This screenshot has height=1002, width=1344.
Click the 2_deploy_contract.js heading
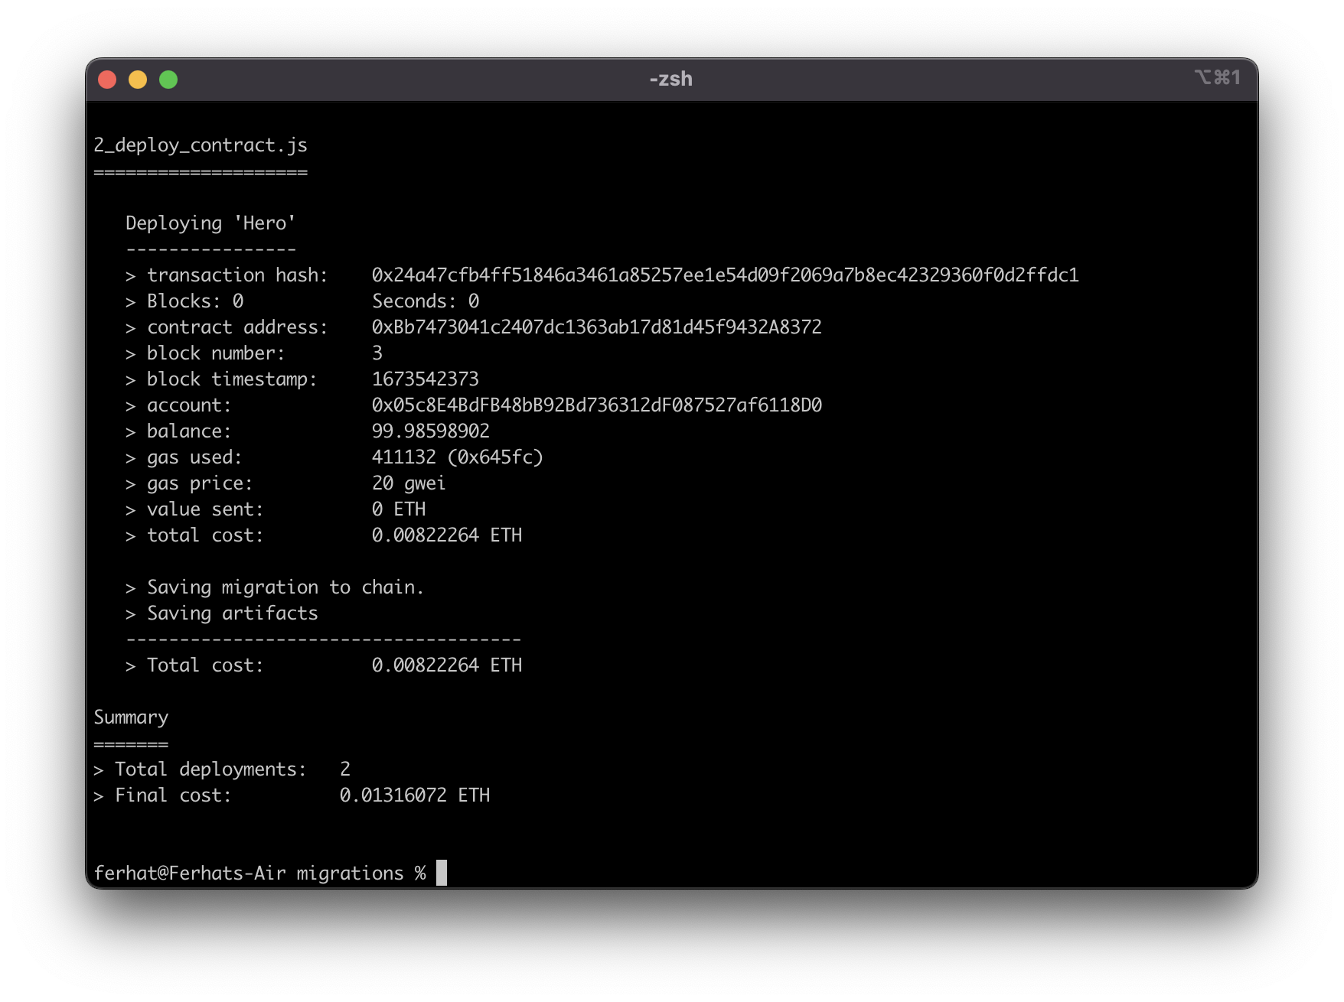(201, 145)
